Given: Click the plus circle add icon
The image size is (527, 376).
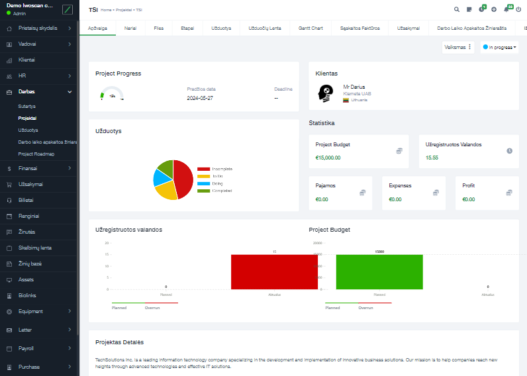Looking at the screenshot, I should point(494,10).
